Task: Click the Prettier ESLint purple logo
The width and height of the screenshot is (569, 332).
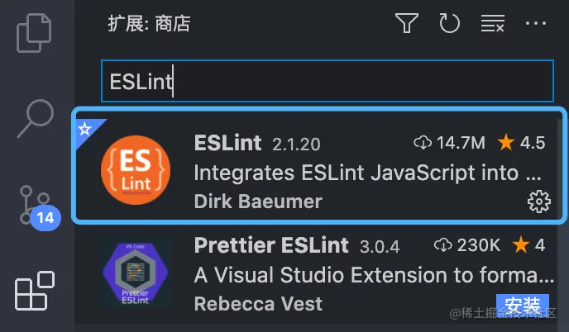Action: pos(136,273)
